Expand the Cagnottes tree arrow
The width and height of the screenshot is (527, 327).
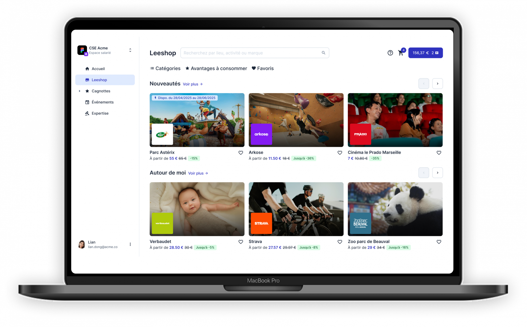tap(80, 91)
